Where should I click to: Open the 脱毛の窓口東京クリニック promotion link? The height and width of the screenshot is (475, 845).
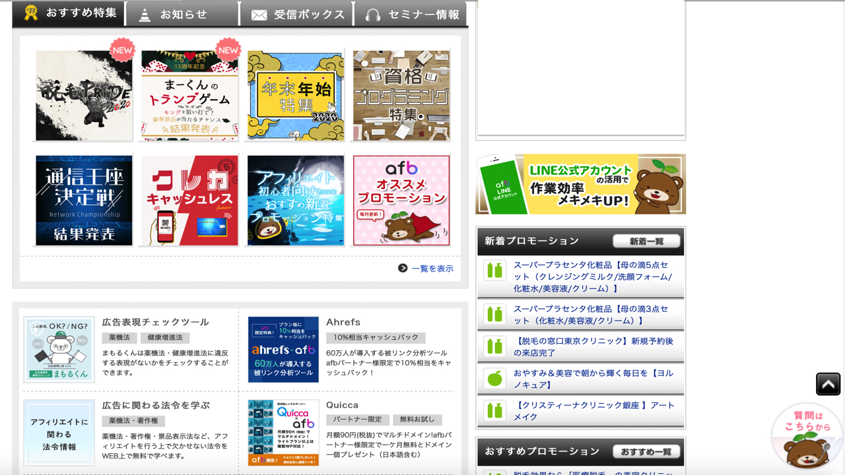(593, 347)
